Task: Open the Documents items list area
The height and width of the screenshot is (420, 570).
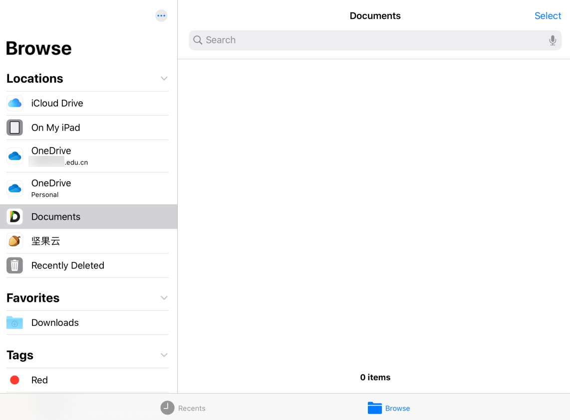Action: (x=375, y=224)
